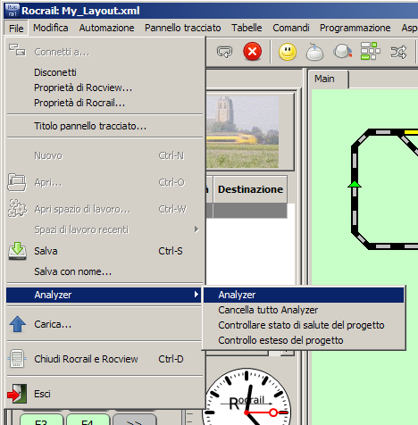
Task: Select Titolo pannello tracciato menu entry
Action: tap(104, 126)
